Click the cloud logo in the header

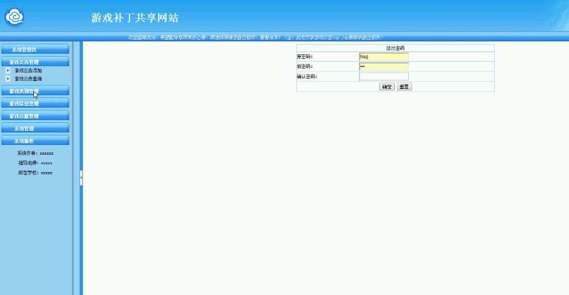pyautogui.click(x=15, y=18)
